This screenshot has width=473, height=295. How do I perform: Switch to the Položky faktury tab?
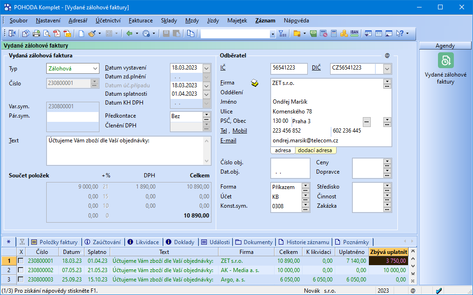tap(55, 242)
